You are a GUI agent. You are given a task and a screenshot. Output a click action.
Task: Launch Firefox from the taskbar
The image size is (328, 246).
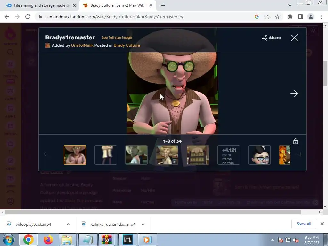point(48,240)
